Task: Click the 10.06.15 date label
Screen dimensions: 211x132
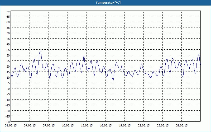Action: click(68, 126)
